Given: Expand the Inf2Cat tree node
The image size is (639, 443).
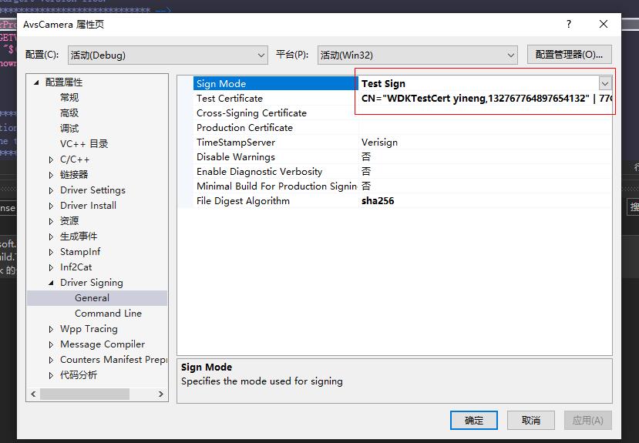Looking at the screenshot, I should [51, 267].
